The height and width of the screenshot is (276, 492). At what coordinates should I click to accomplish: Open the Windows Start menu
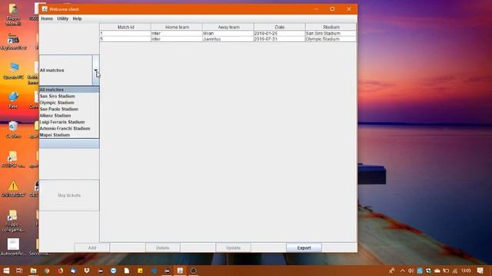[6, 271]
